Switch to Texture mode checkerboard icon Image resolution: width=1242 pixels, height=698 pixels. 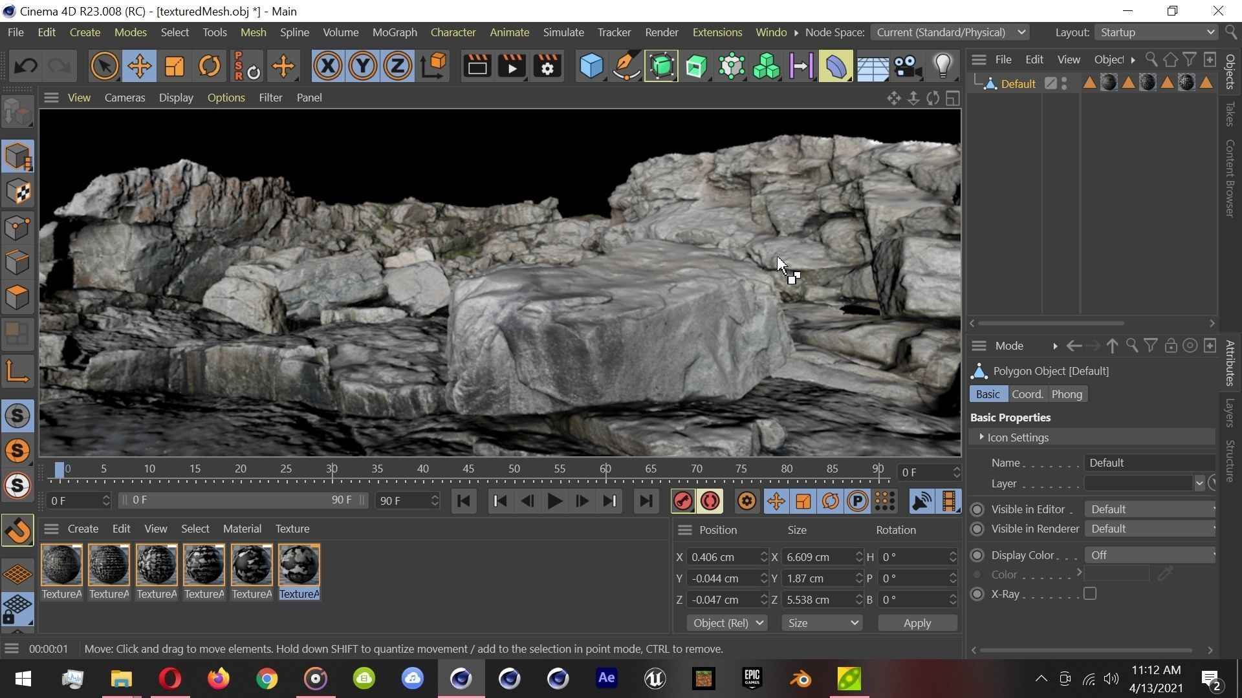[x=17, y=192]
